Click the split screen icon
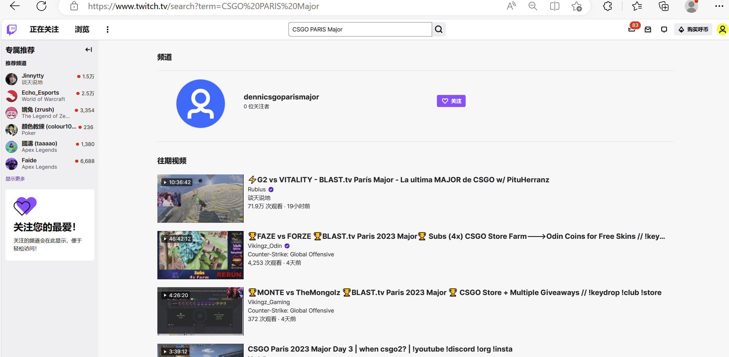 point(555,6)
